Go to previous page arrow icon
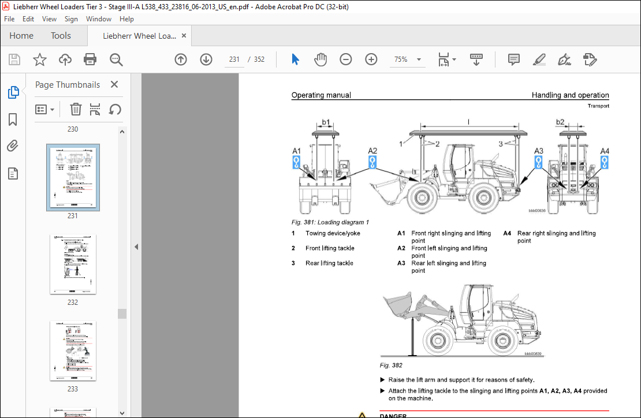This screenshot has width=641, height=418. (x=181, y=59)
